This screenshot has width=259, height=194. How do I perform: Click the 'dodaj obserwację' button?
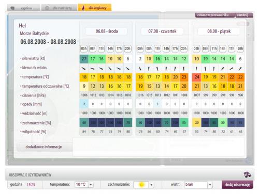click(237, 185)
